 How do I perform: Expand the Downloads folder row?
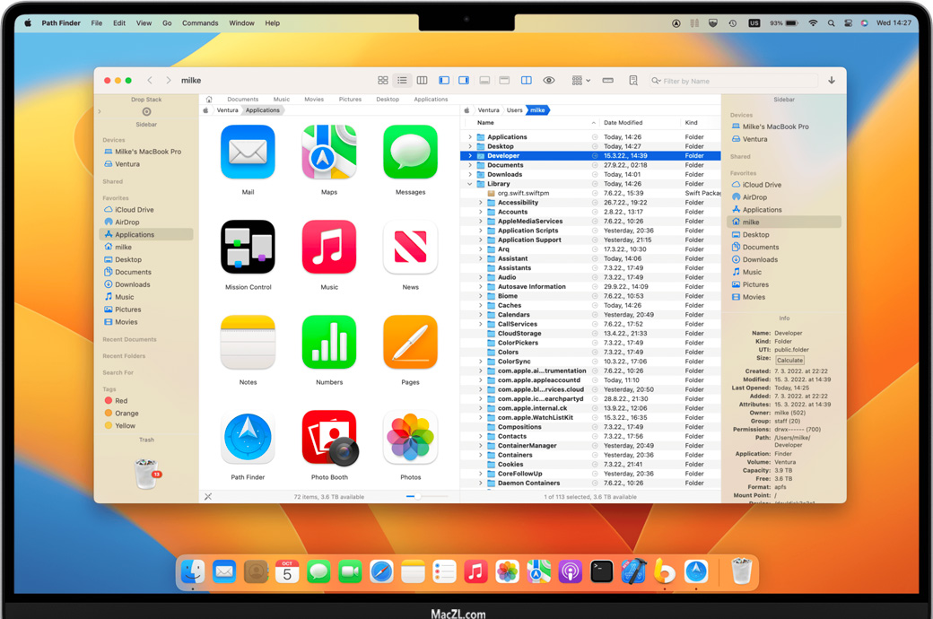tap(470, 174)
